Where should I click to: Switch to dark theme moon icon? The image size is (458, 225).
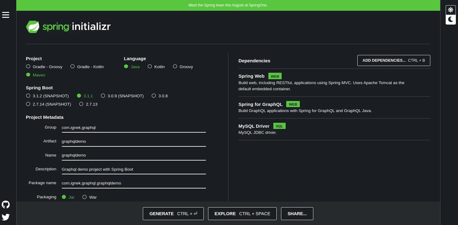[451, 20]
